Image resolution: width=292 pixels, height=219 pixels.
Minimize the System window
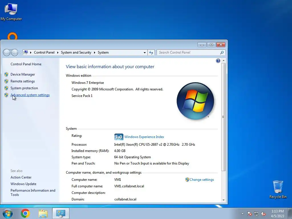[x=202, y=45]
